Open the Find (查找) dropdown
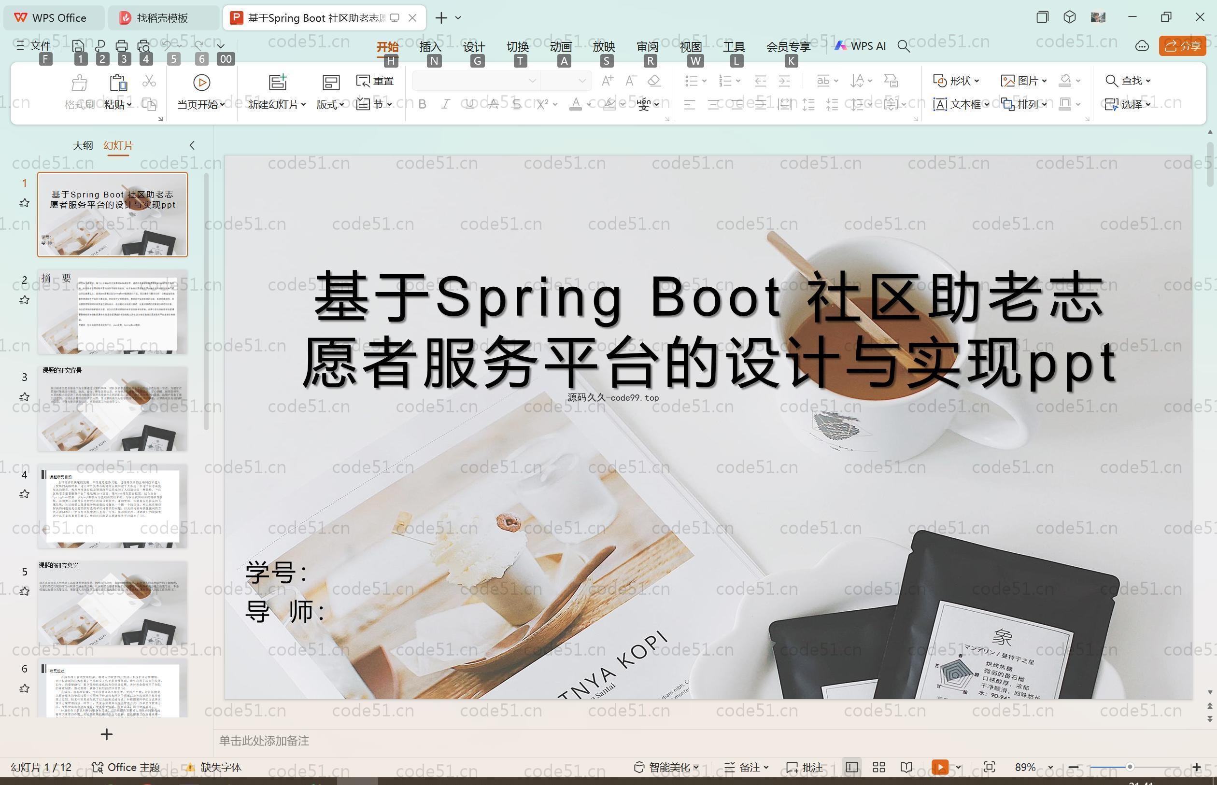 (x=1128, y=81)
